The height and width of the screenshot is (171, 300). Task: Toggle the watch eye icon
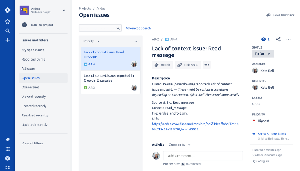[x=263, y=39]
